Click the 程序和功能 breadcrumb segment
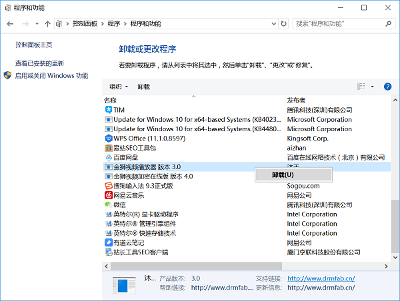This screenshot has width=400, height=301. [x=145, y=24]
